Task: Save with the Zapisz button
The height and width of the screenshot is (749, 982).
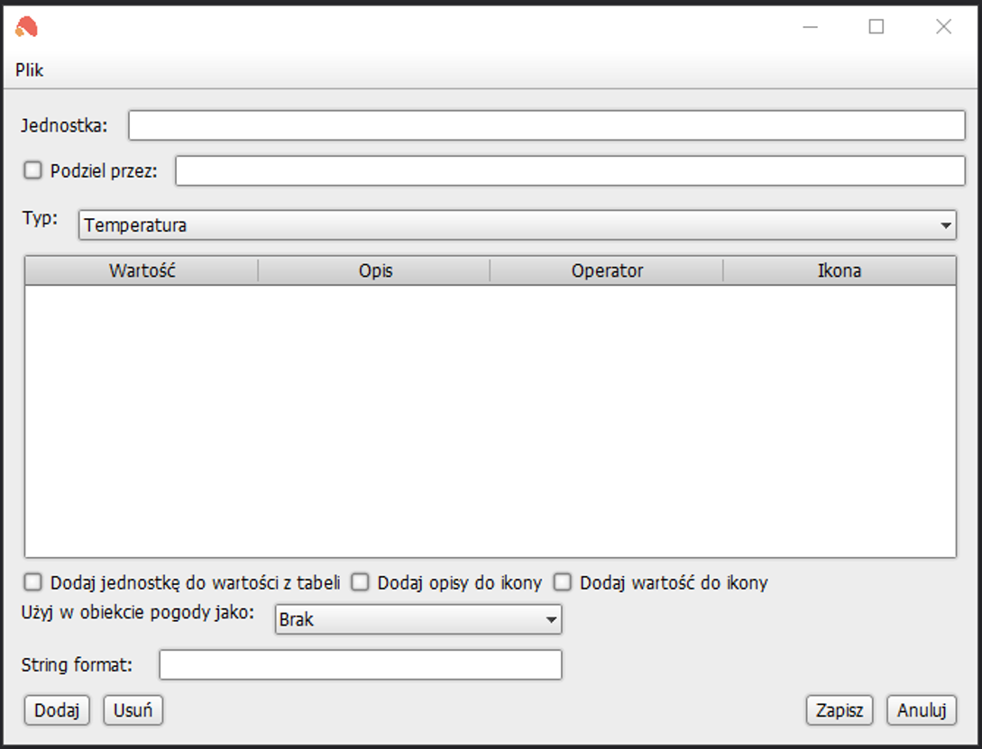Action: pos(840,710)
